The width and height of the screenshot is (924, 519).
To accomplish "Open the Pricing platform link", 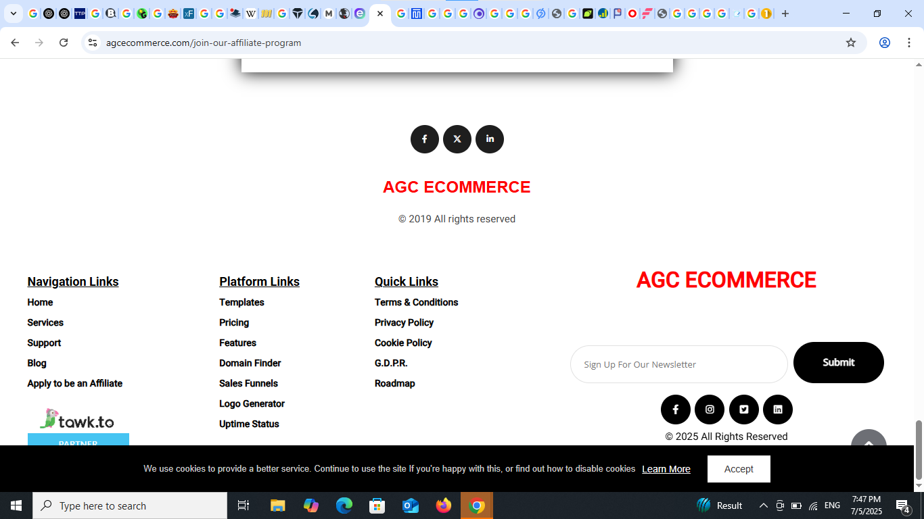I will 234,322.
